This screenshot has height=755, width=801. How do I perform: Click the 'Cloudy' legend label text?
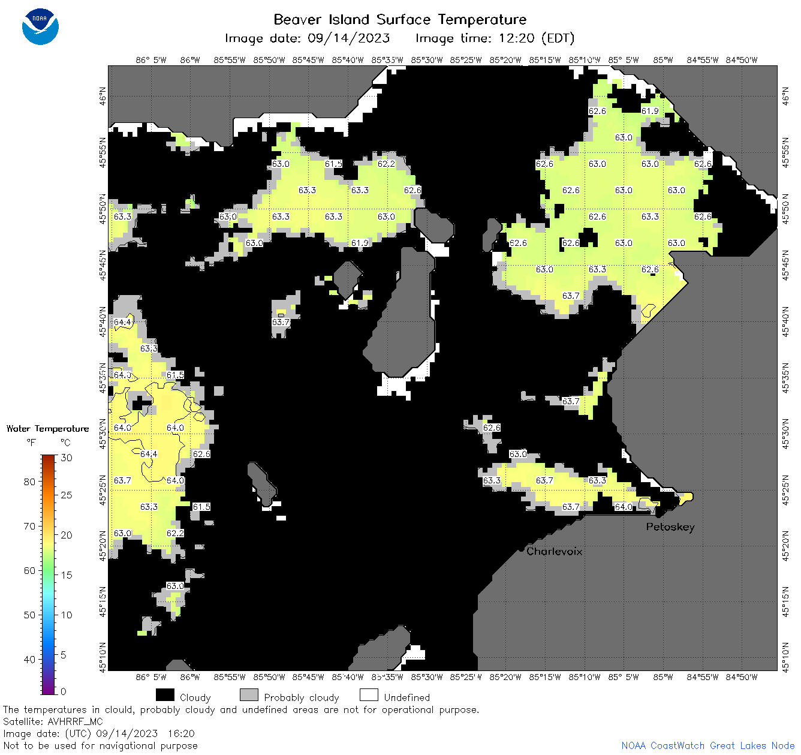point(195,697)
